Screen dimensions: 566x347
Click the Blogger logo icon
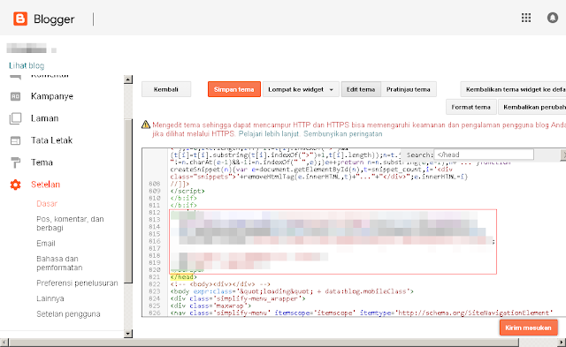[20, 19]
